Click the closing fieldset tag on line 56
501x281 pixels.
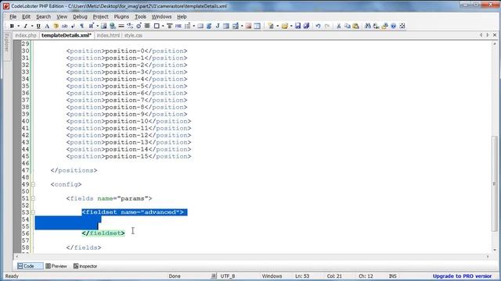click(x=103, y=233)
